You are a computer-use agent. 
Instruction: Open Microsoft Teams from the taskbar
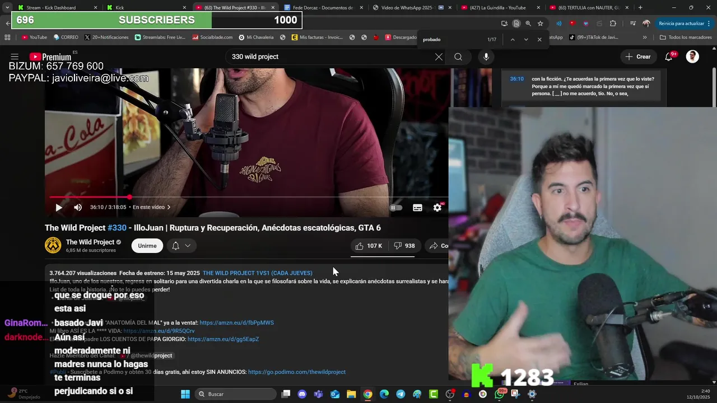(x=318, y=394)
